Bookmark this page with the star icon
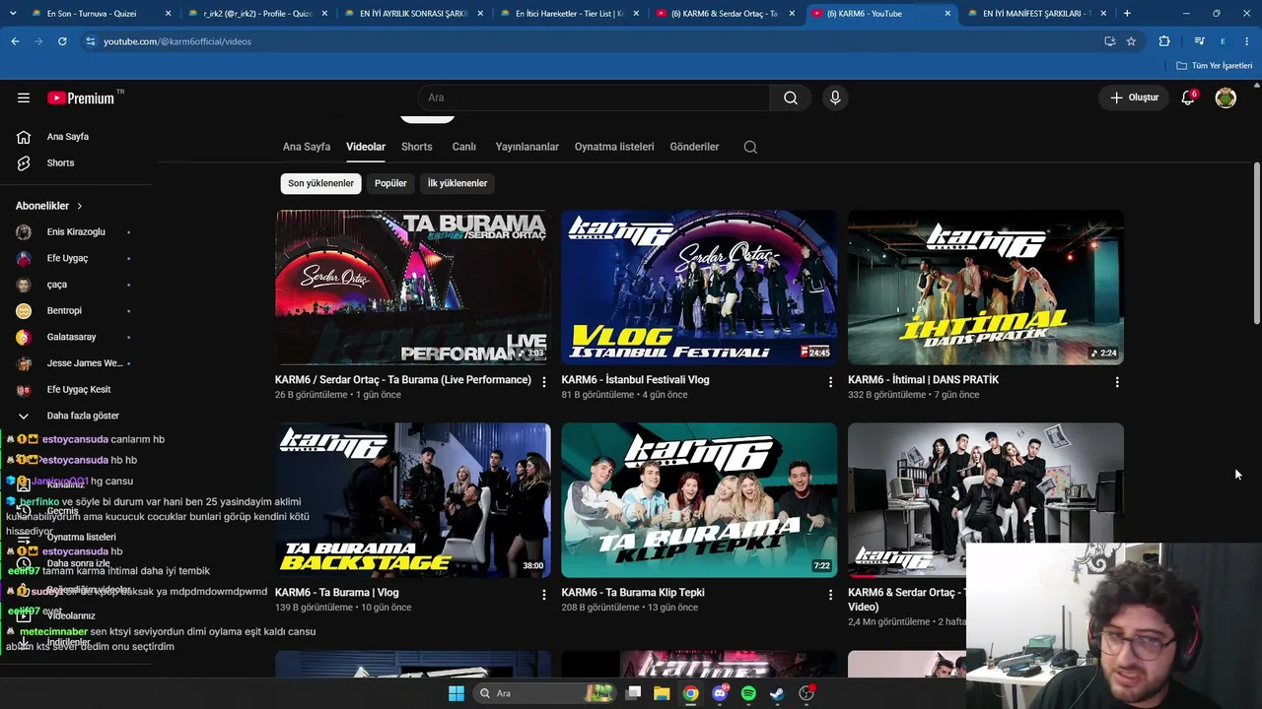The width and height of the screenshot is (1262, 709). pyautogui.click(x=1131, y=41)
